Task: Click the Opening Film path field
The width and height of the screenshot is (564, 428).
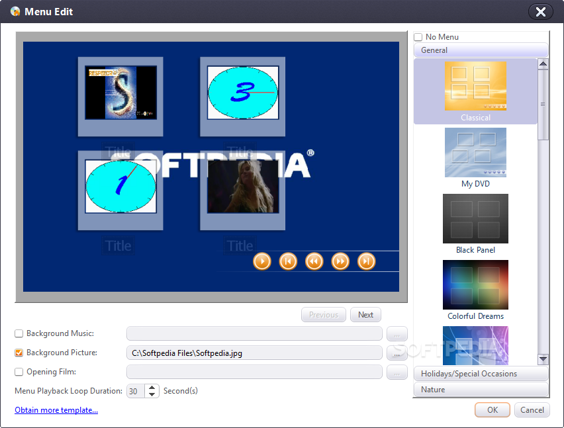Action: pos(254,372)
